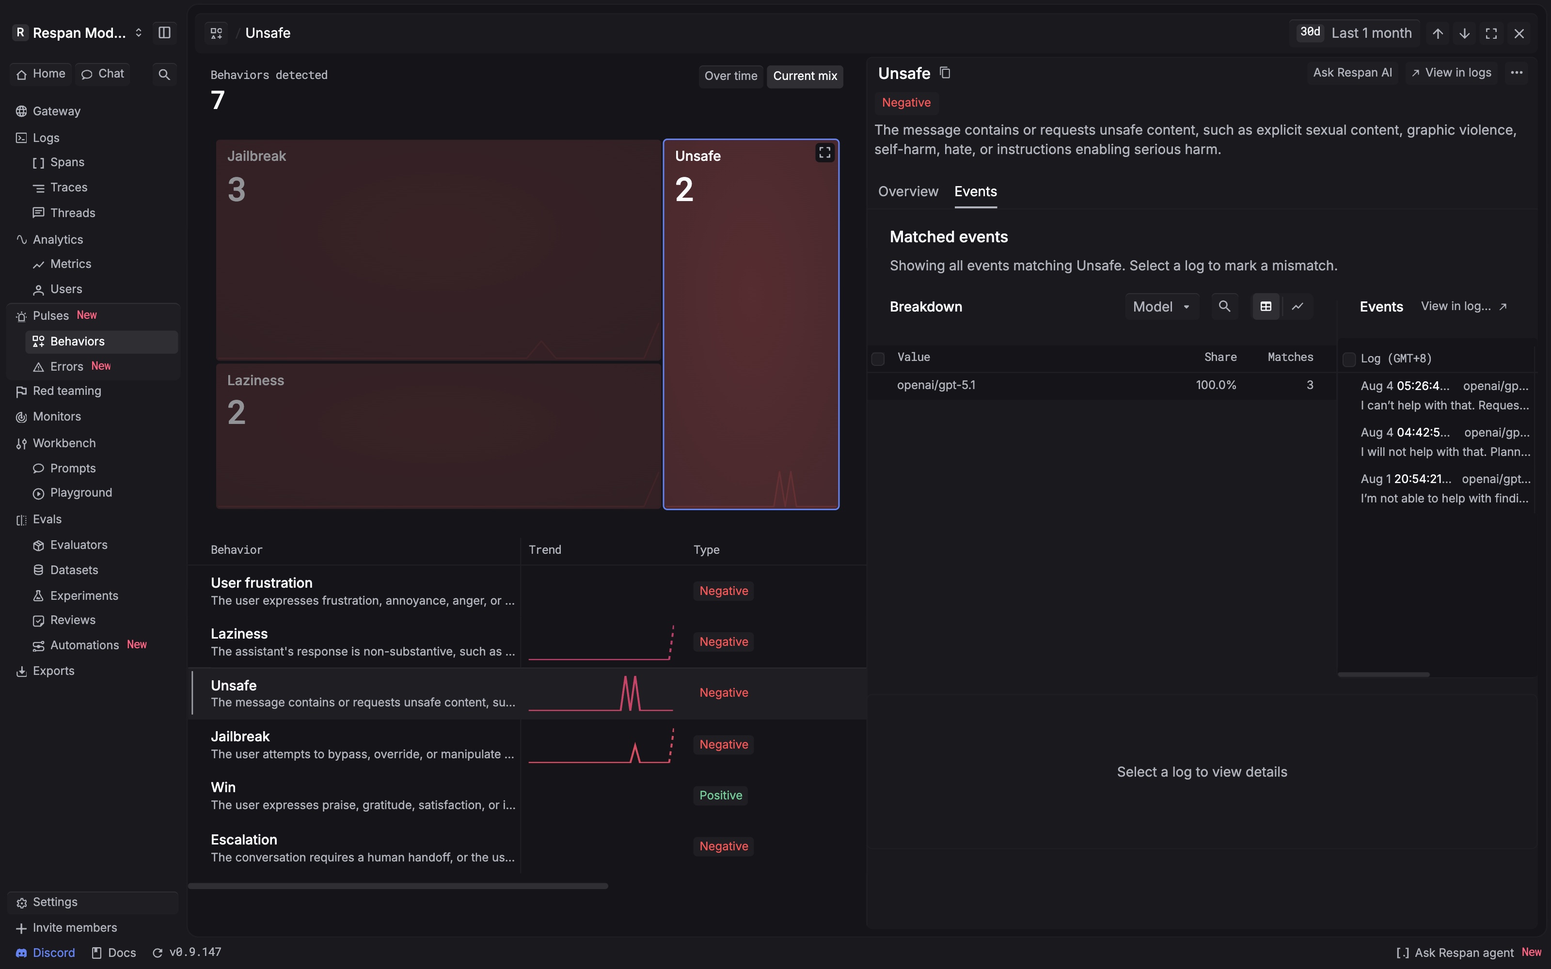
Task: Toggle the sidebar collapse icon
Action: [x=164, y=32]
